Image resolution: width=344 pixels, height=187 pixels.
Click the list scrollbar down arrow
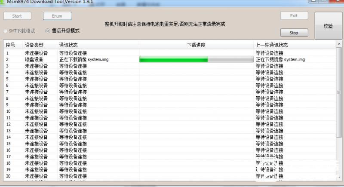tap(339, 177)
